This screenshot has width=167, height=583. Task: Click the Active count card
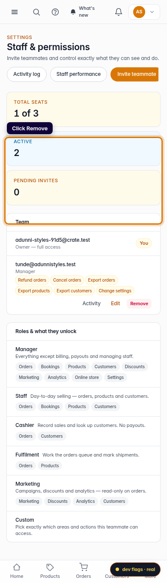83,148
